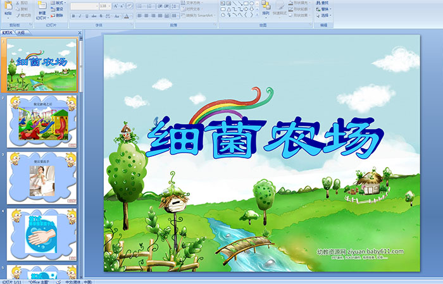Open Shape Outline (形状轮廓) color menu
The height and width of the screenshot is (284, 443).
pyautogui.click(x=299, y=9)
